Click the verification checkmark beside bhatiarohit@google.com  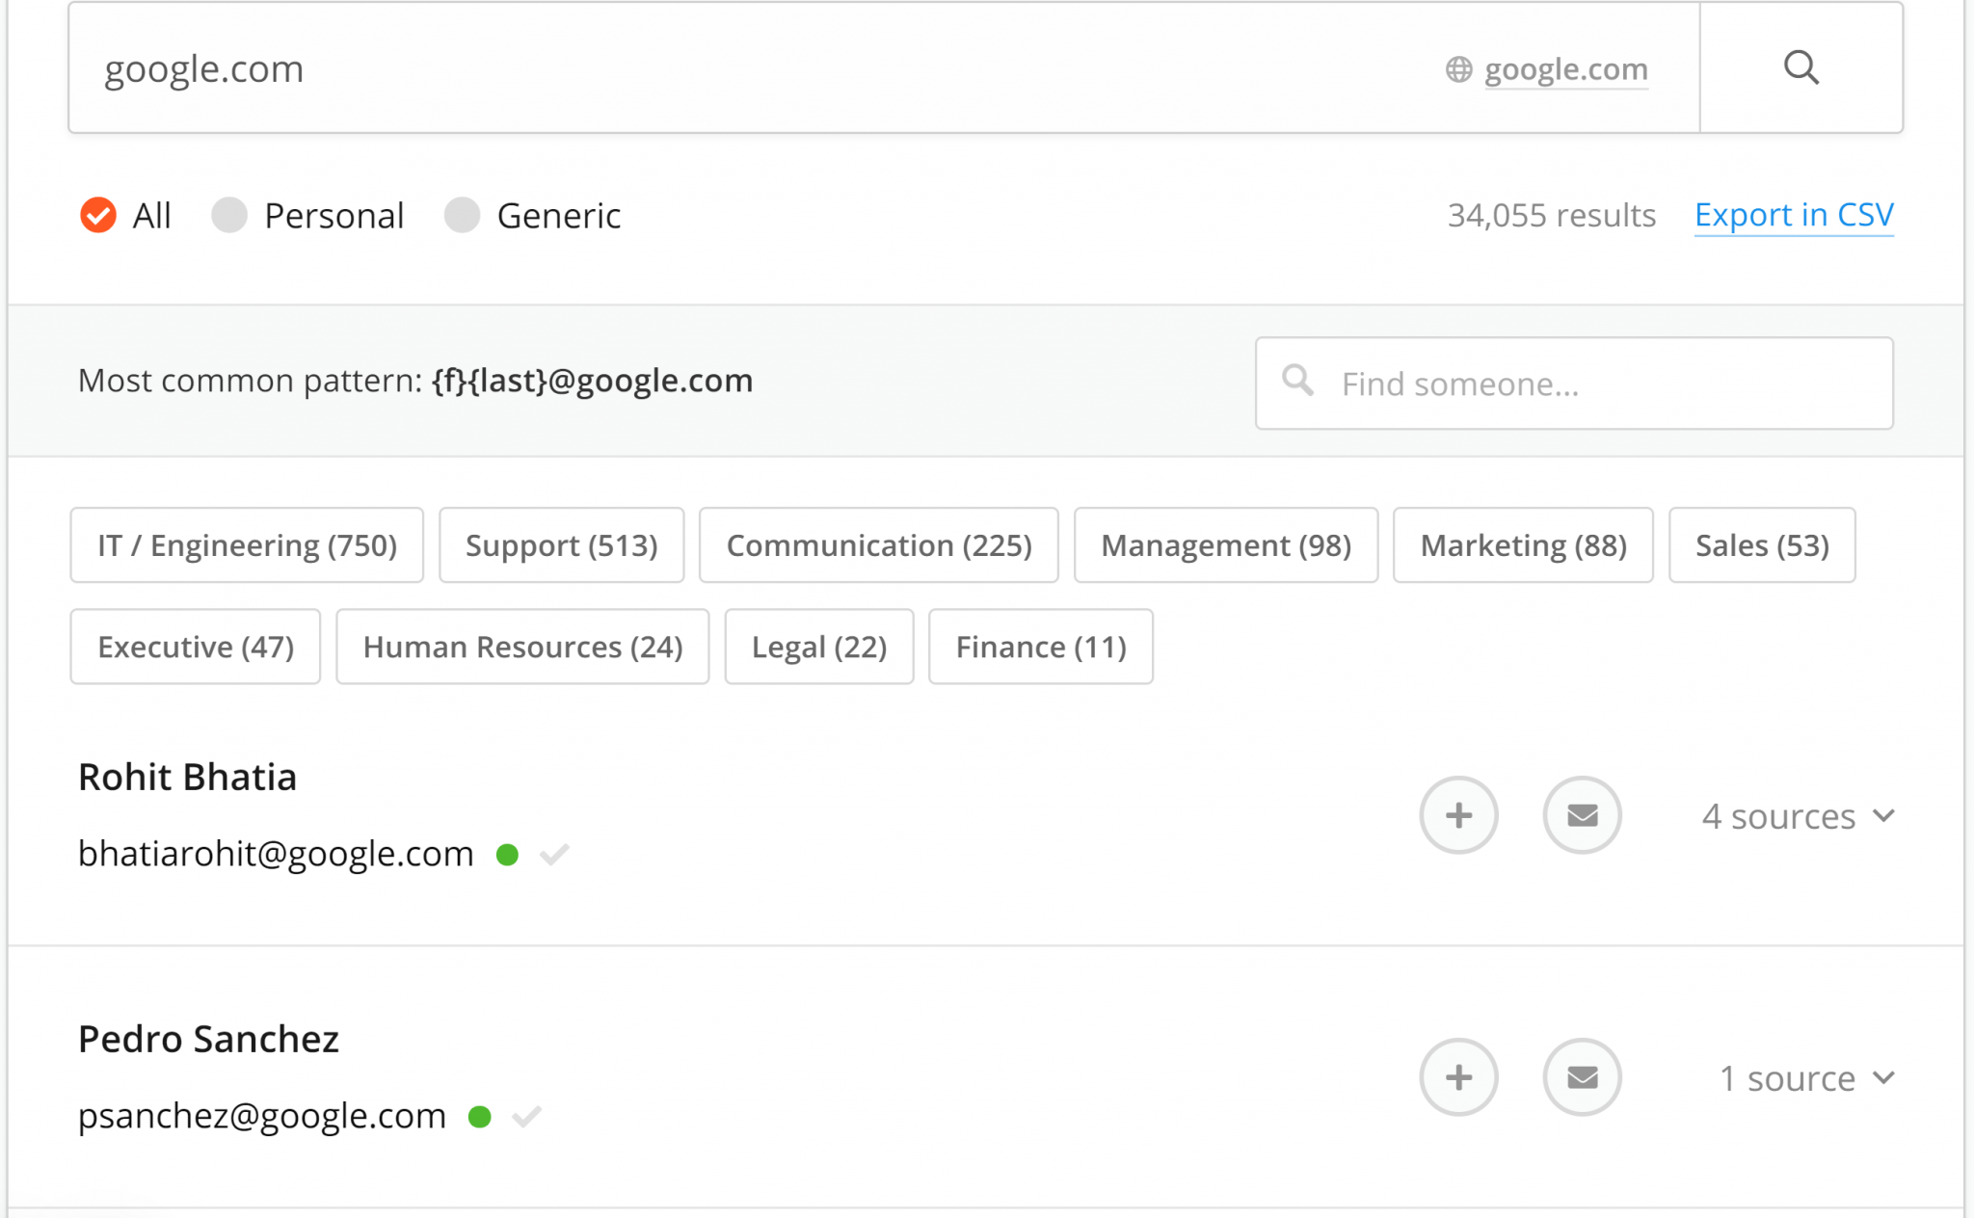click(554, 854)
